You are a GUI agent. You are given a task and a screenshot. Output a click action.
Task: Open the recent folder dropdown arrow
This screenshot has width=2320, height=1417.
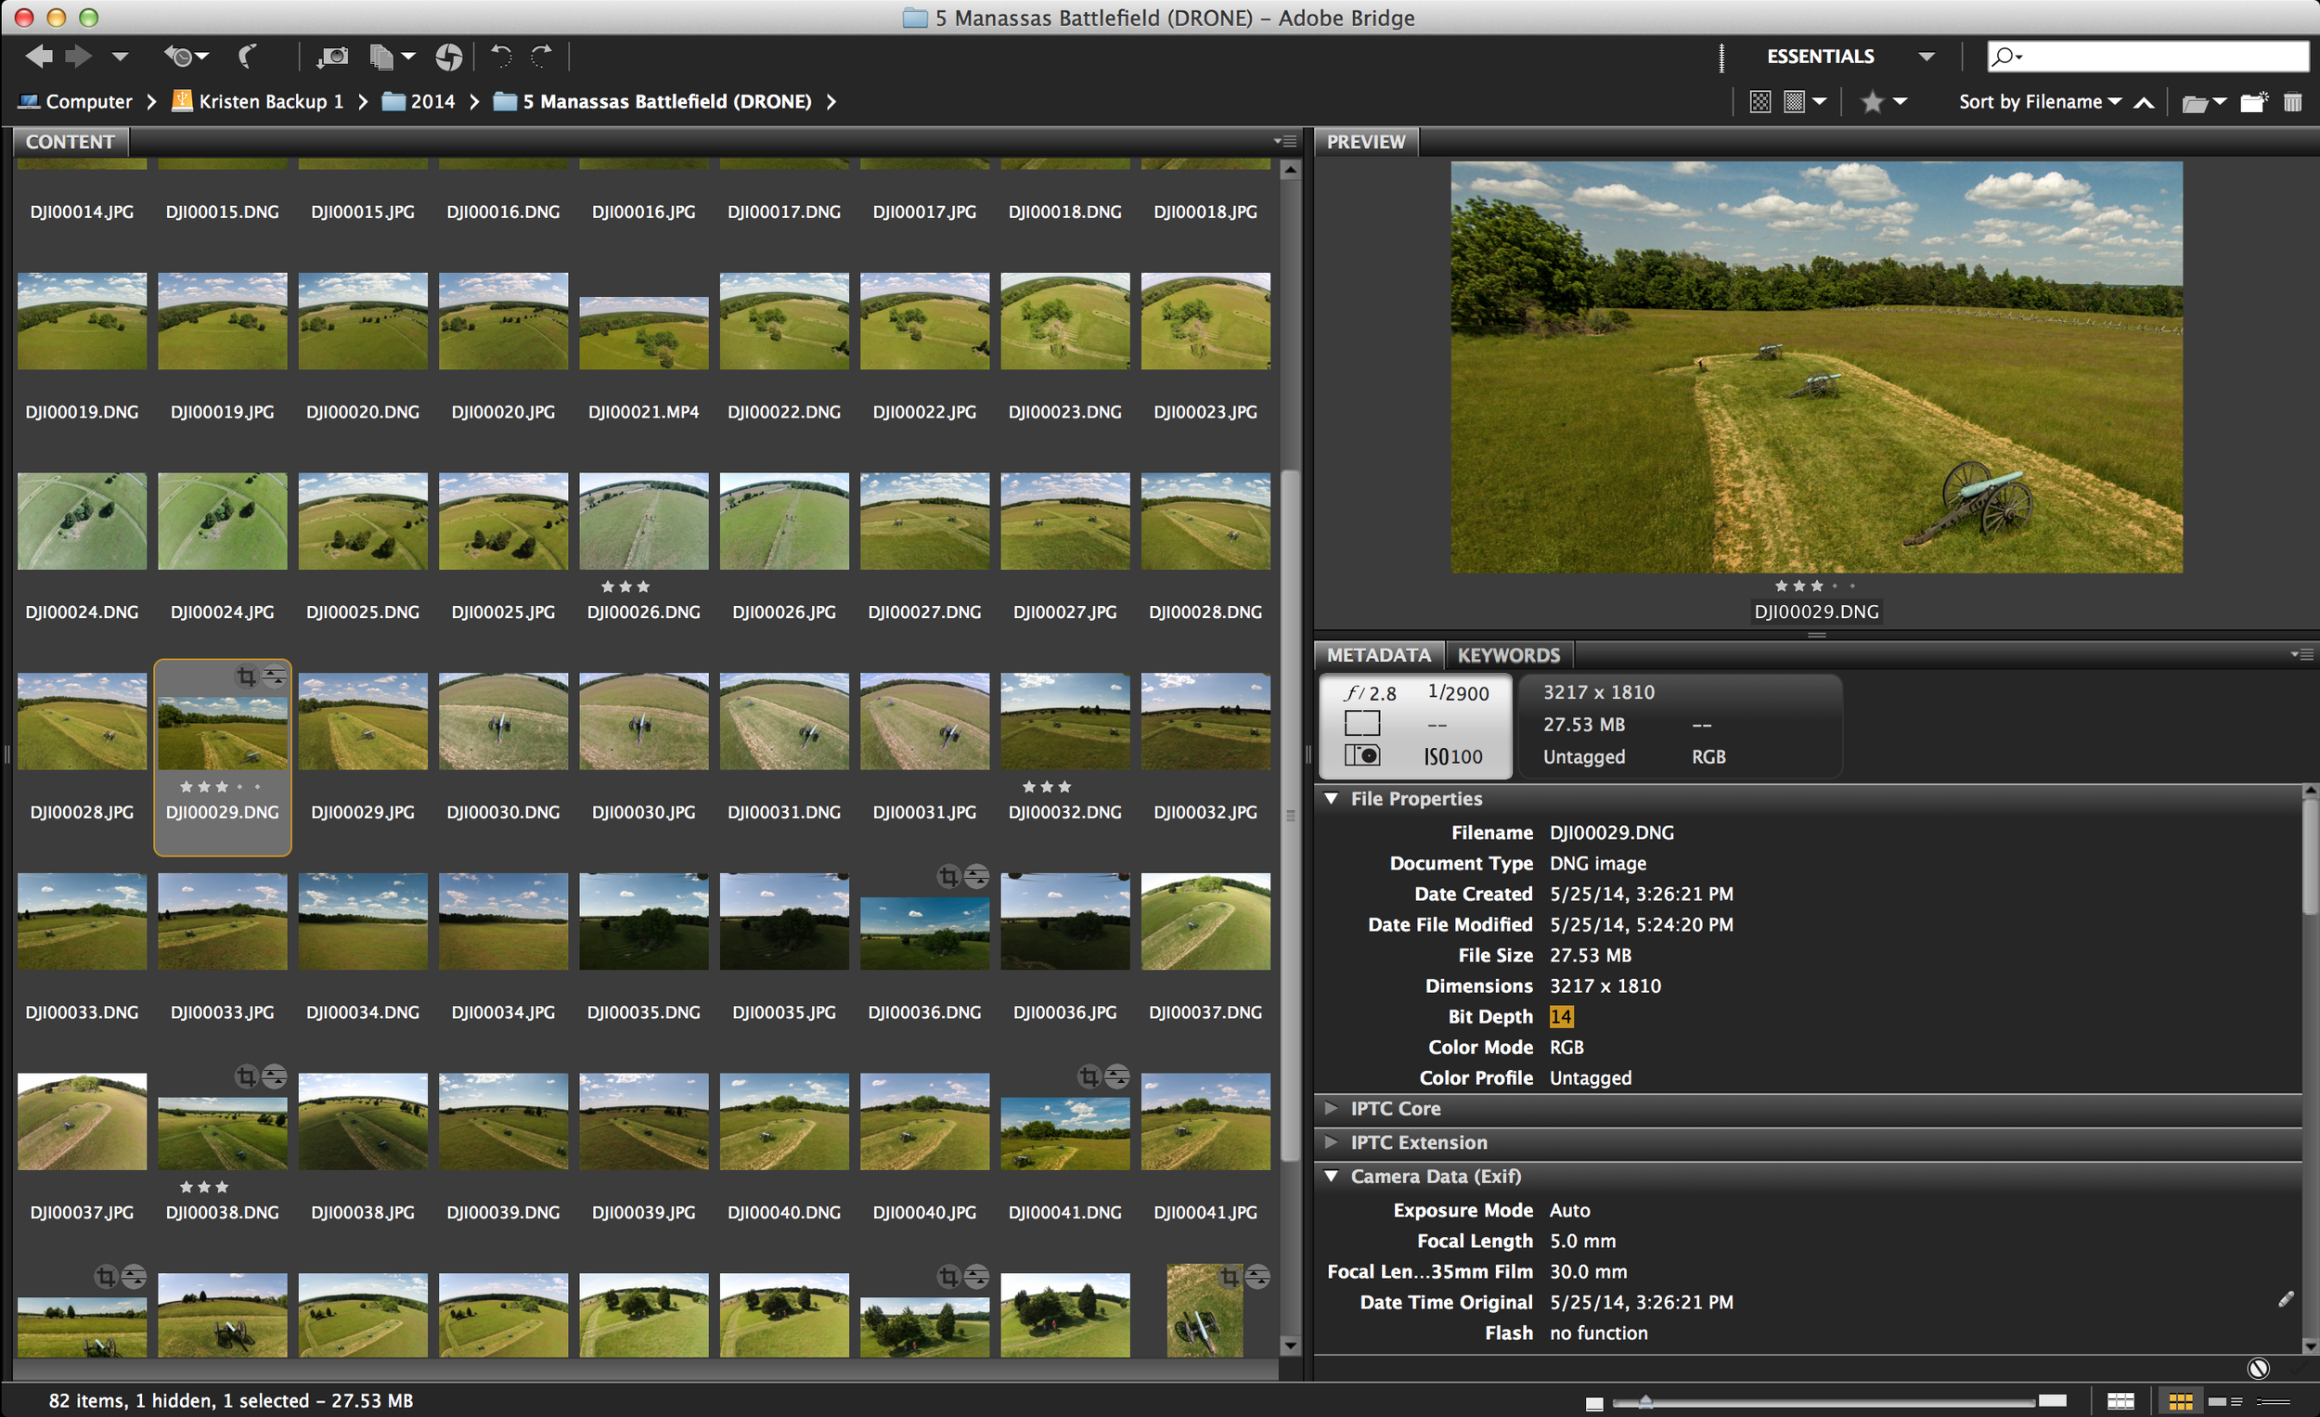pyautogui.click(x=2219, y=102)
